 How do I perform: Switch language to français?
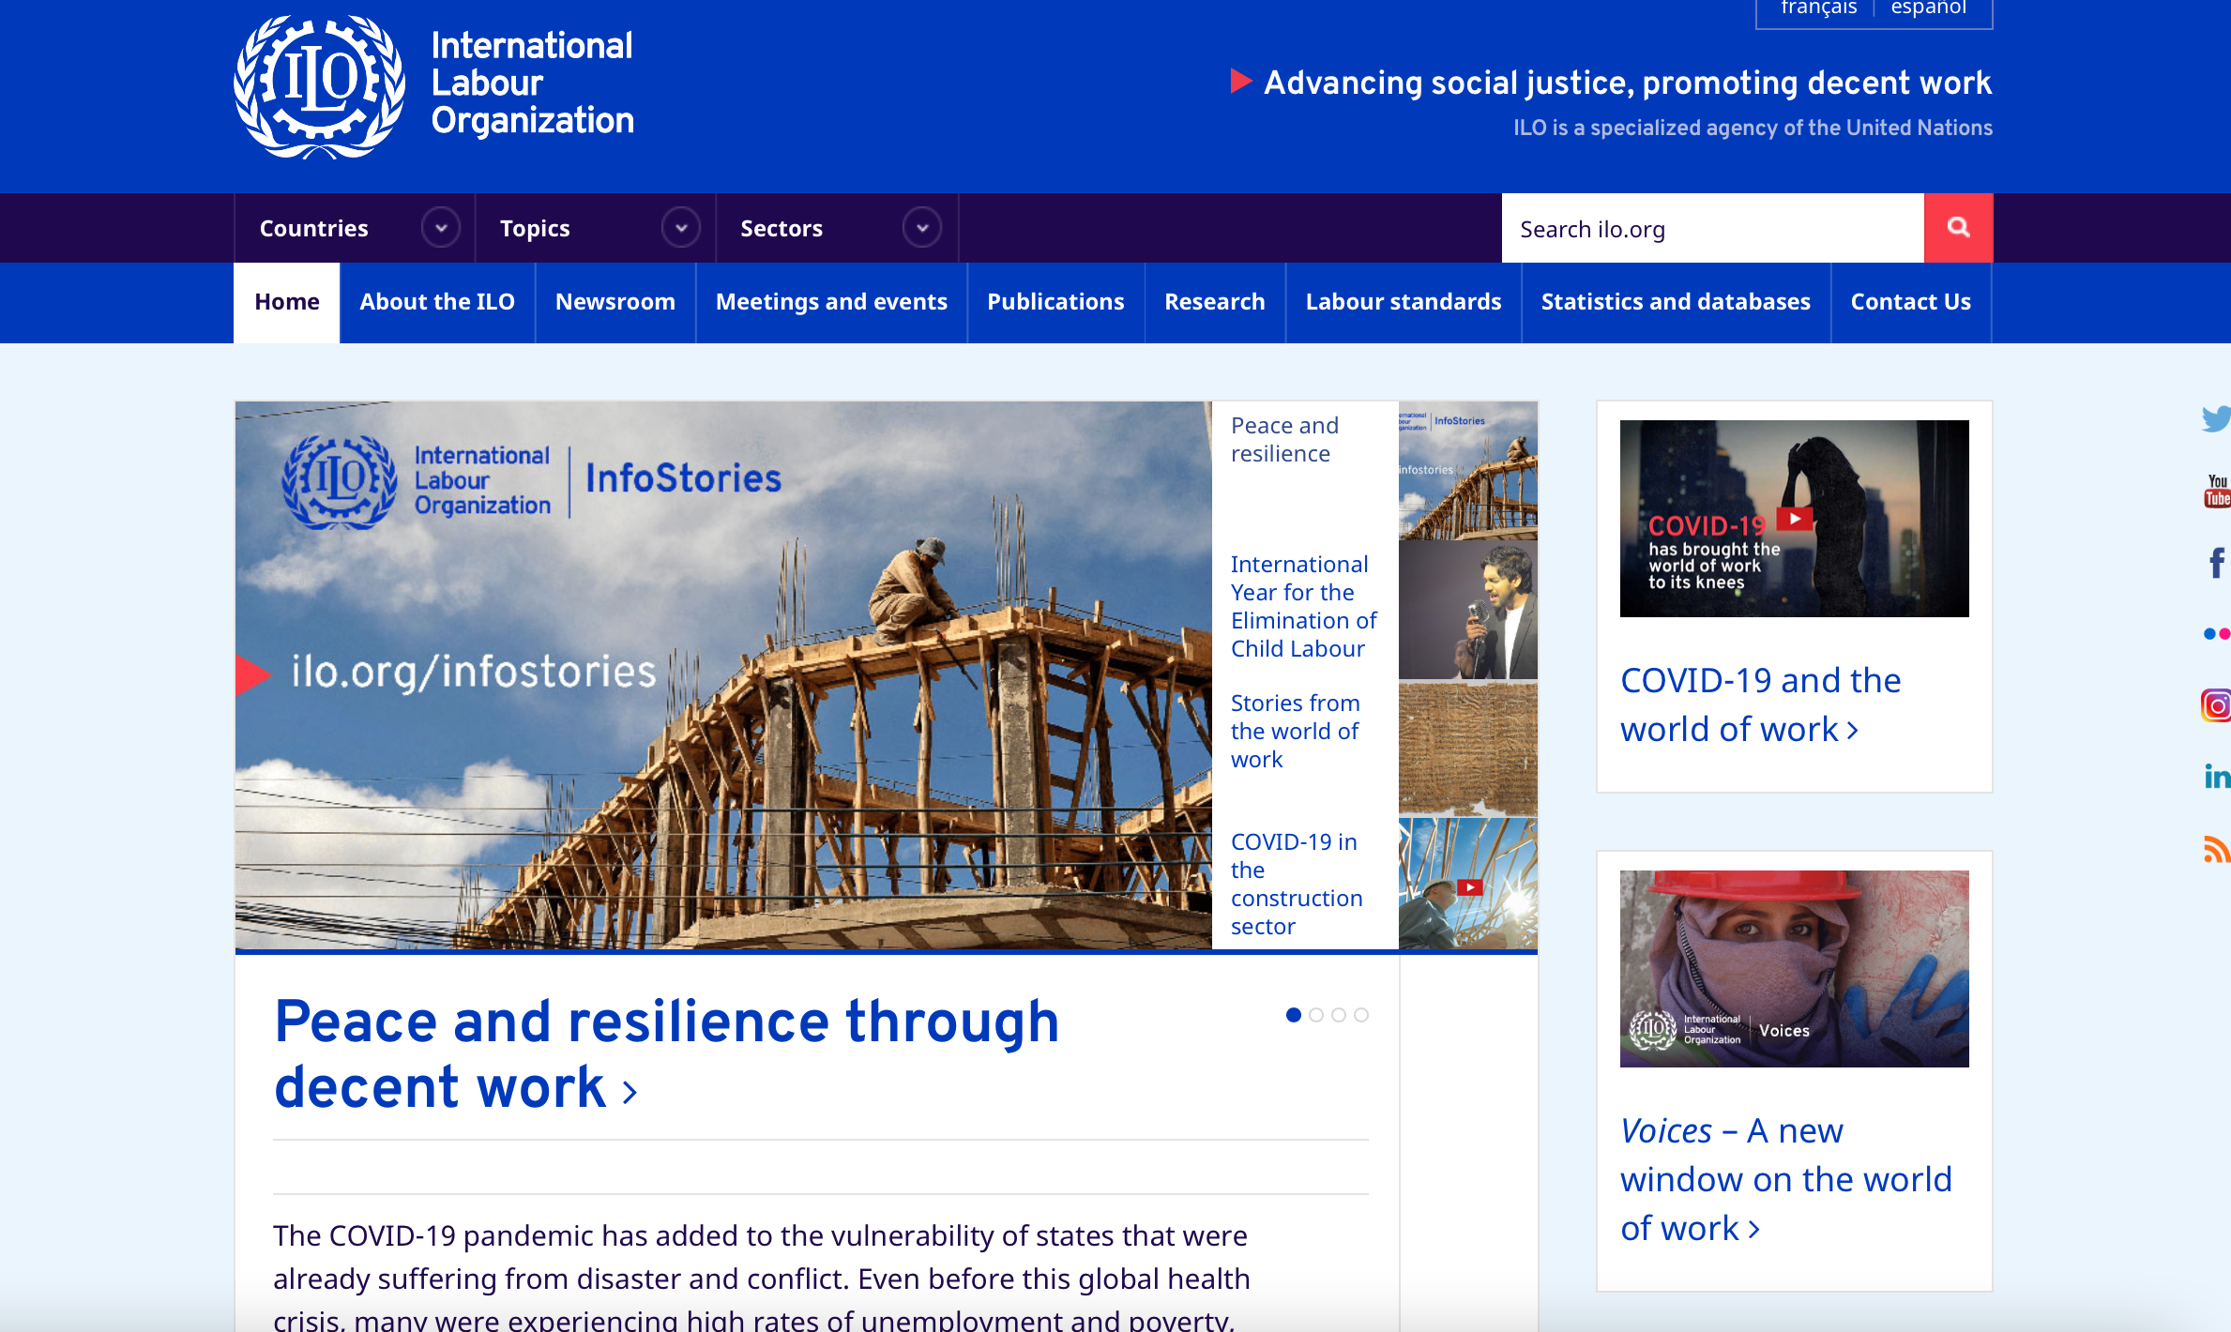1818,9
